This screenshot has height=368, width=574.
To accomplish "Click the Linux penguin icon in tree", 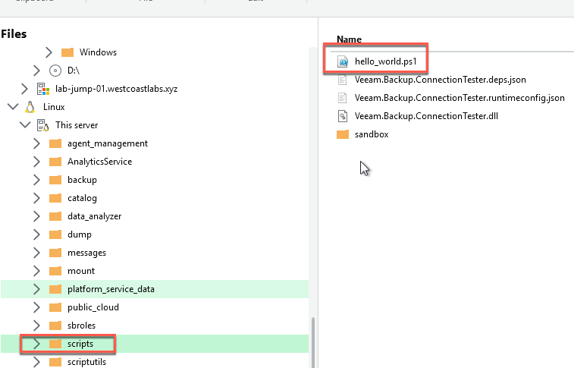I will pos(31,107).
